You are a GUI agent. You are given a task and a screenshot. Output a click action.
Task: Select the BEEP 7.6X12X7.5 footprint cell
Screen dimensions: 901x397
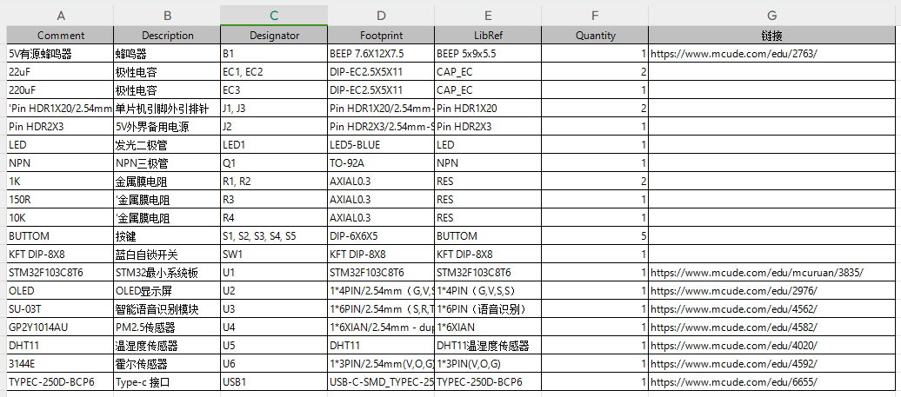pos(381,54)
